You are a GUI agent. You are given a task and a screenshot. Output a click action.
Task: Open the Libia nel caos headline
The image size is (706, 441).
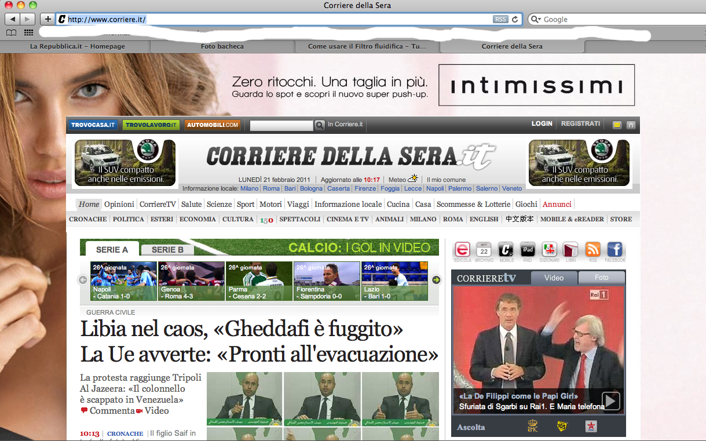(x=259, y=341)
